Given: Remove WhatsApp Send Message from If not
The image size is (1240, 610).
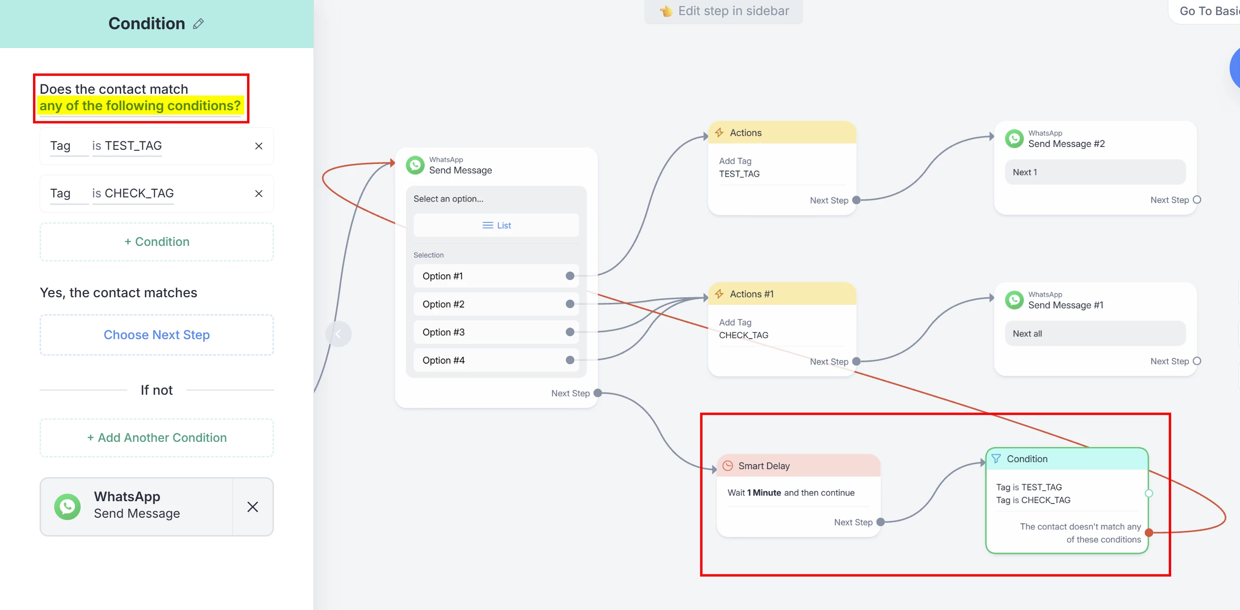Looking at the screenshot, I should 253,506.
